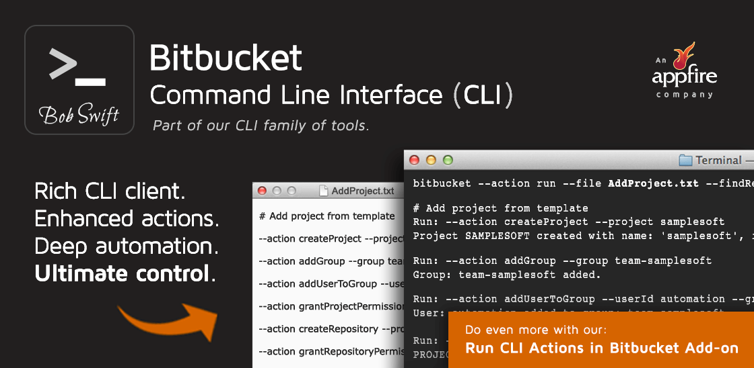Click the 'Bob Swift' script signature
This screenshot has width=754, height=368.
(79, 115)
